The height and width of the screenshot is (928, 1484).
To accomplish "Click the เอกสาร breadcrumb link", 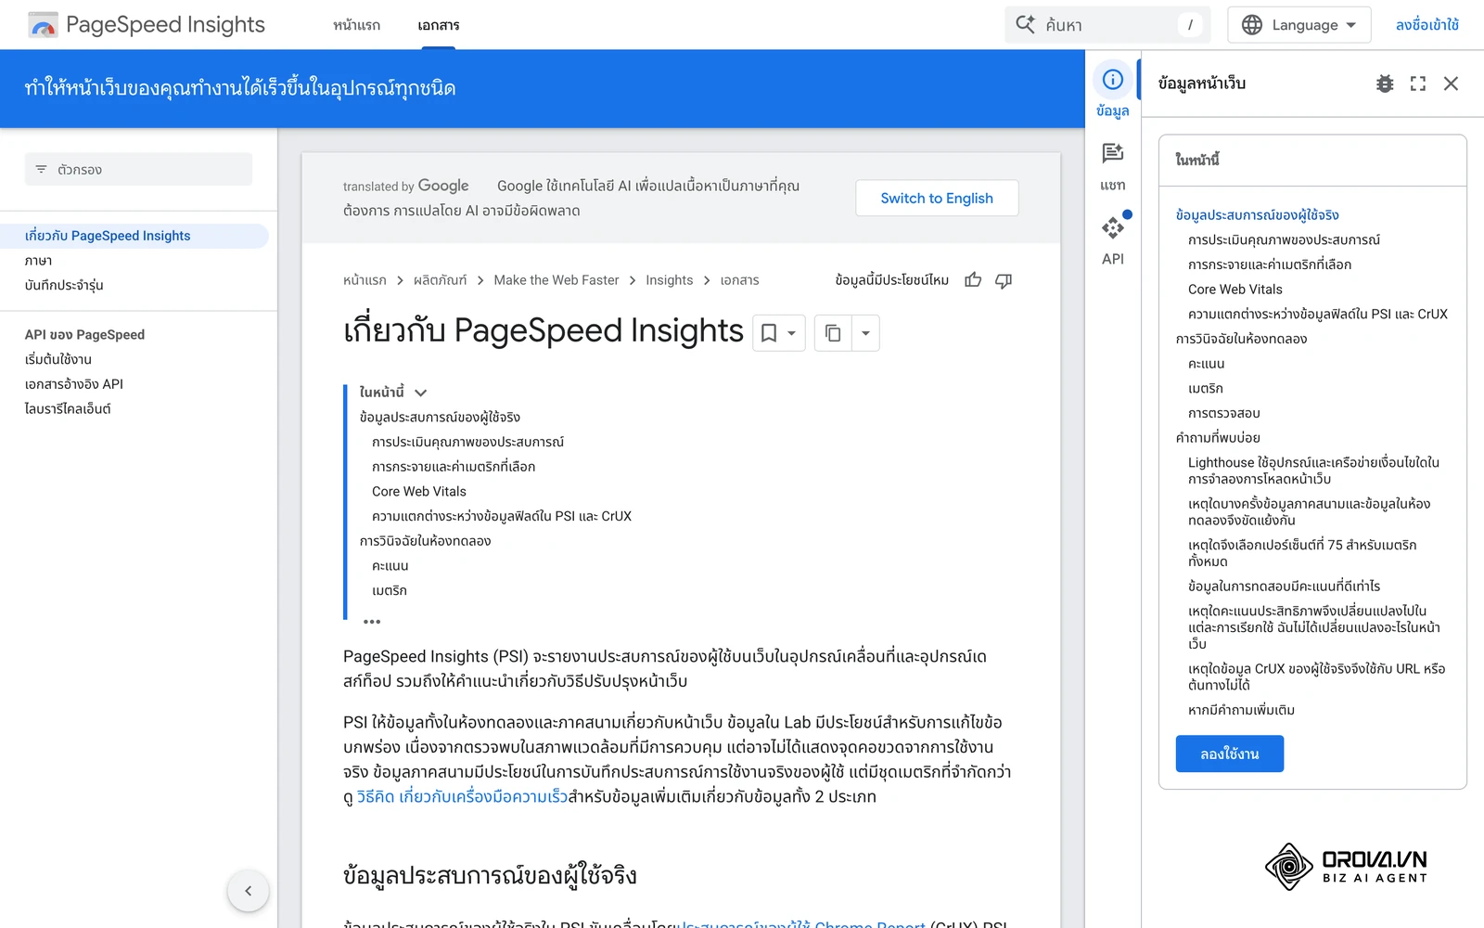I will [739, 280].
